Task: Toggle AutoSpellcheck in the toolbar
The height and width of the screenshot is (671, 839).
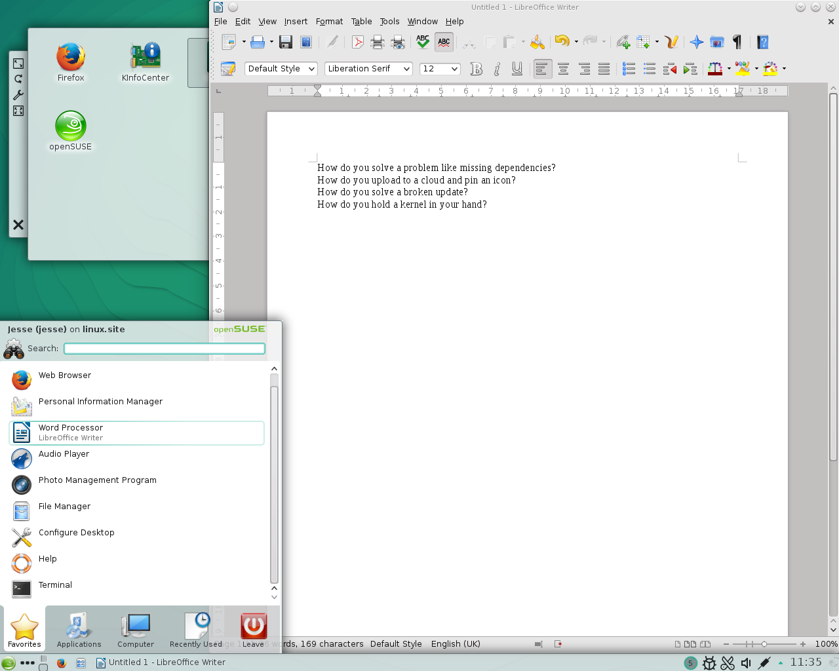Action: 444,42
